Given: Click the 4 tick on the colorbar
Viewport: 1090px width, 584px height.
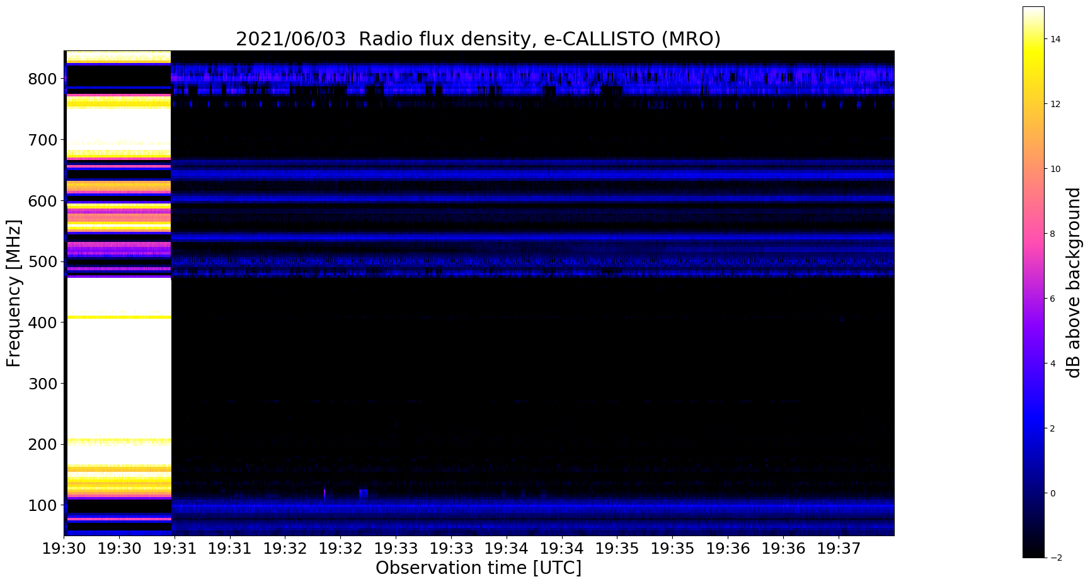Looking at the screenshot, I should coord(1053,364).
